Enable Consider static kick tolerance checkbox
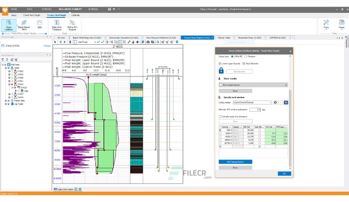349x202 pixels. point(220,116)
